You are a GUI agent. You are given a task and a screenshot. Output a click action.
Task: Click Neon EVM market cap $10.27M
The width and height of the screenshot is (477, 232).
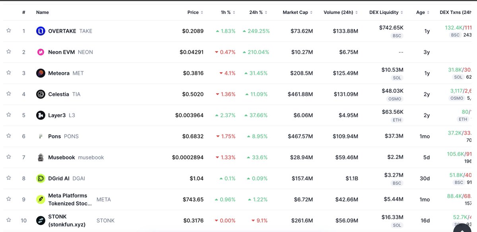(302, 52)
